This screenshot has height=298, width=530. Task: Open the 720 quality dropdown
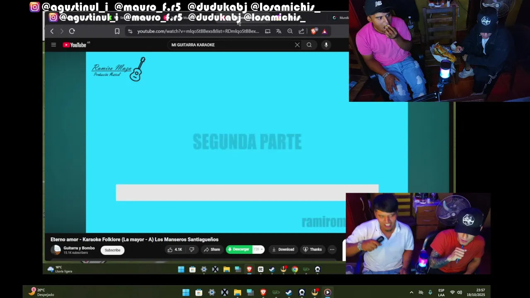coord(258,250)
